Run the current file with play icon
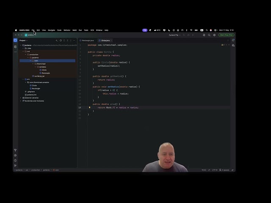The image size is (271, 203). coord(184,35)
